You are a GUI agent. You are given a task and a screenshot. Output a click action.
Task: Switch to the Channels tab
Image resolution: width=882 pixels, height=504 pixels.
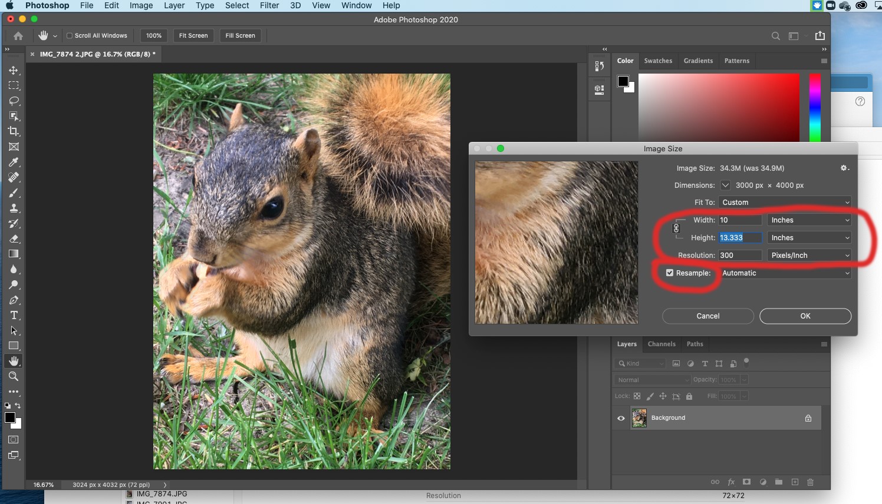(661, 344)
